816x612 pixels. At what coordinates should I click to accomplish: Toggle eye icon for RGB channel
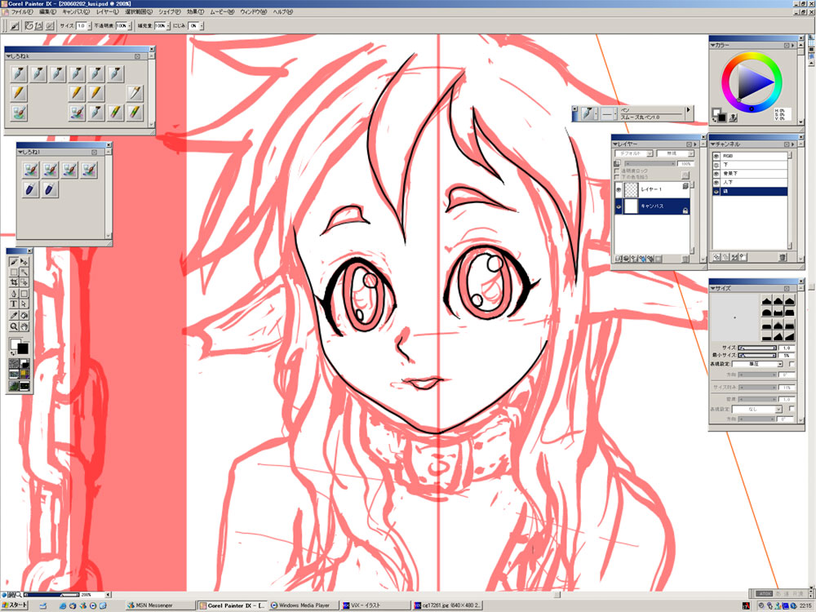[716, 155]
